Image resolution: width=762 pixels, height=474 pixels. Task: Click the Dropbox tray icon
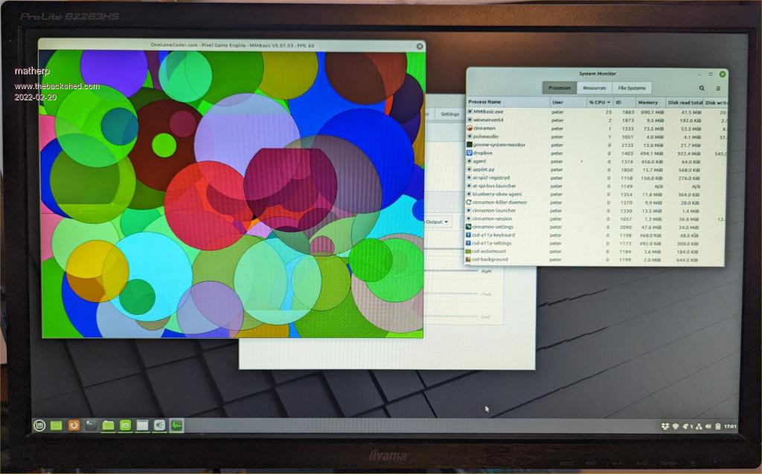click(664, 426)
